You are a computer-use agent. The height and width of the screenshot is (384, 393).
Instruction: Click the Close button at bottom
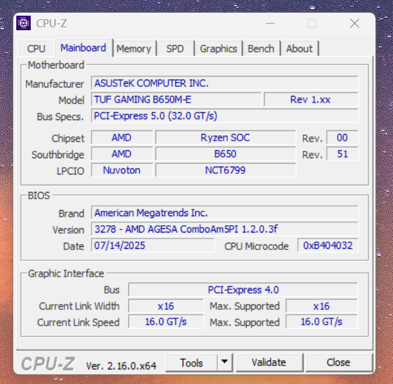338,363
